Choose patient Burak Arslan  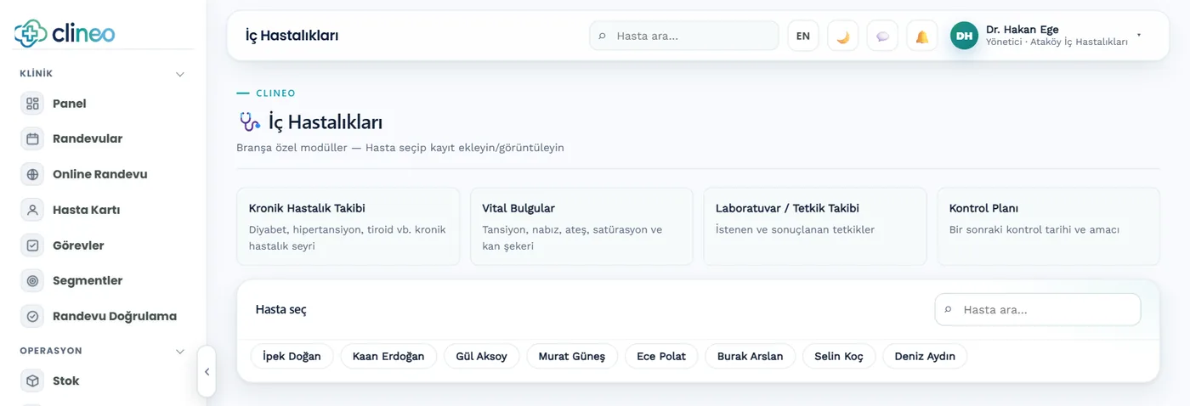(x=751, y=356)
